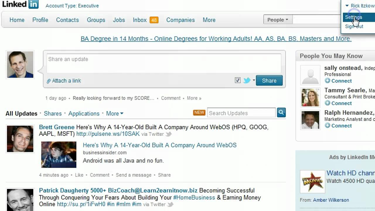Screen dimensions: 375x211
Task: Click the top People search field
Action: pyautogui.click(x=317, y=20)
